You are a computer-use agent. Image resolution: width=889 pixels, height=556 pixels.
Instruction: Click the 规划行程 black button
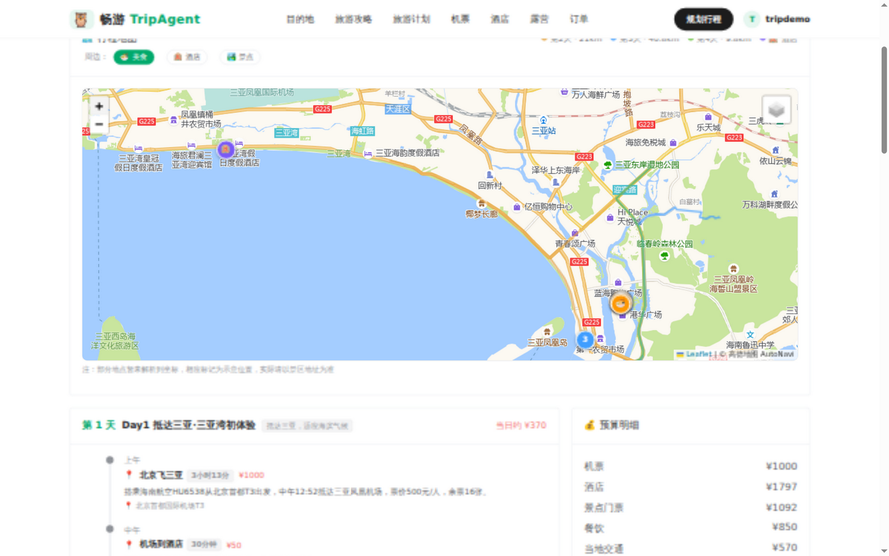pyautogui.click(x=704, y=19)
